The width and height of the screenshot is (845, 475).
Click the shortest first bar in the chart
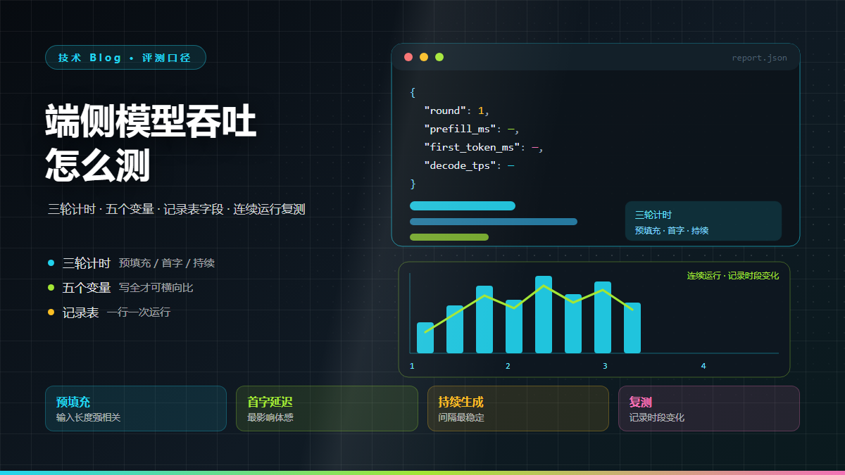pyautogui.click(x=425, y=338)
